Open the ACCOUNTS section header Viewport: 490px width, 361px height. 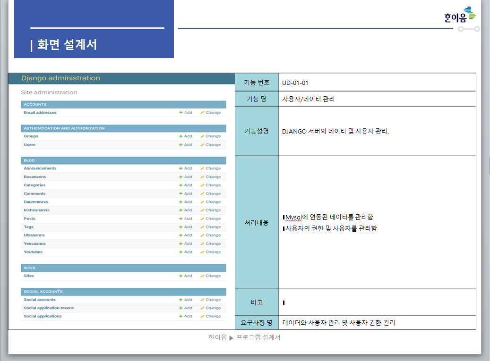click(123, 104)
